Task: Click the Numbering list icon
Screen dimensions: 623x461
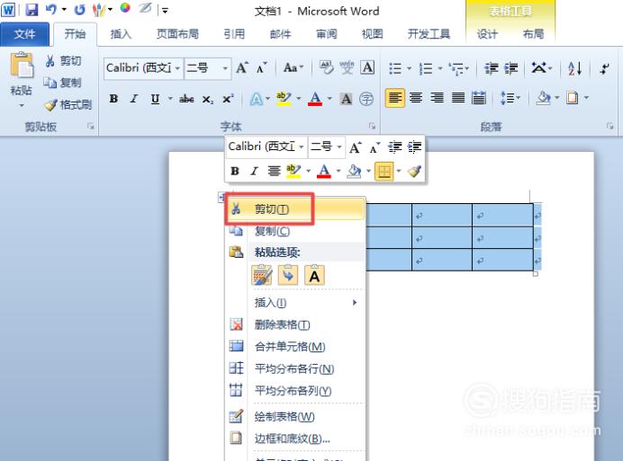Action: pos(426,68)
